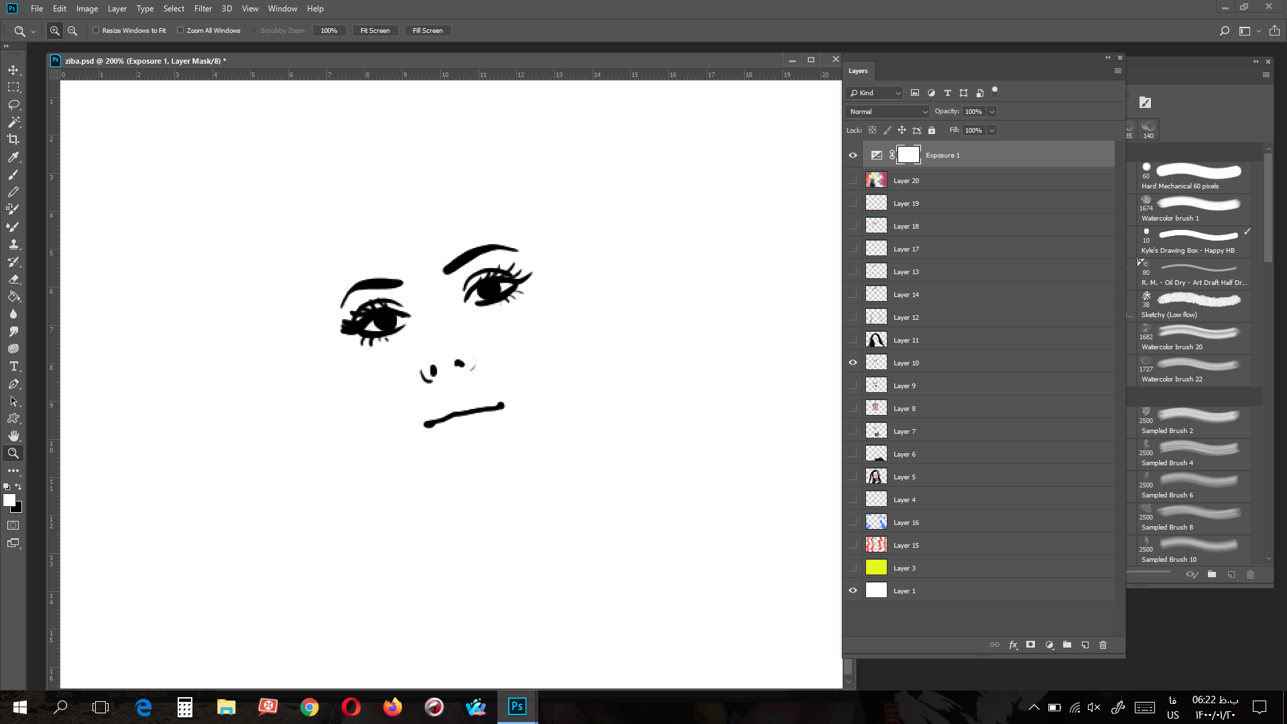Select the Magic Wand tool
Screen dimensions: 1287x724
pyautogui.click(x=13, y=122)
